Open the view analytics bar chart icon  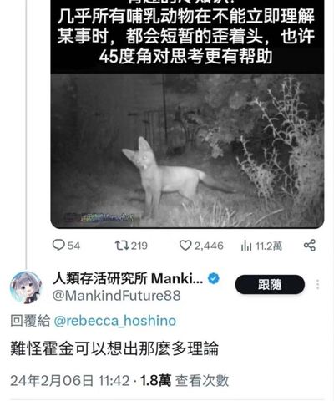point(246,246)
